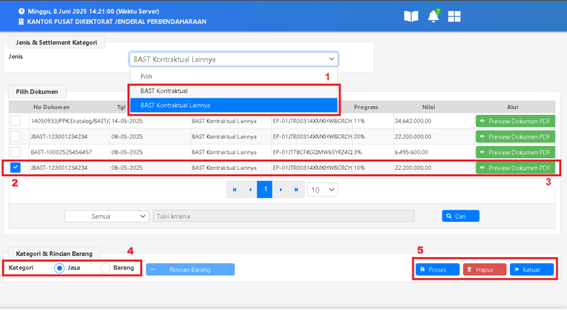Open the notifications bell icon
The width and height of the screenshot is (567, 310).
click(x=433, y=16)
